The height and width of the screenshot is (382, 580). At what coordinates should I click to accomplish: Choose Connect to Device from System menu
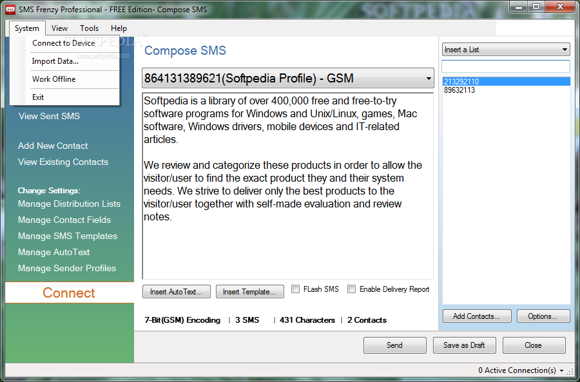pyautogui.click(x=64, y=43)
